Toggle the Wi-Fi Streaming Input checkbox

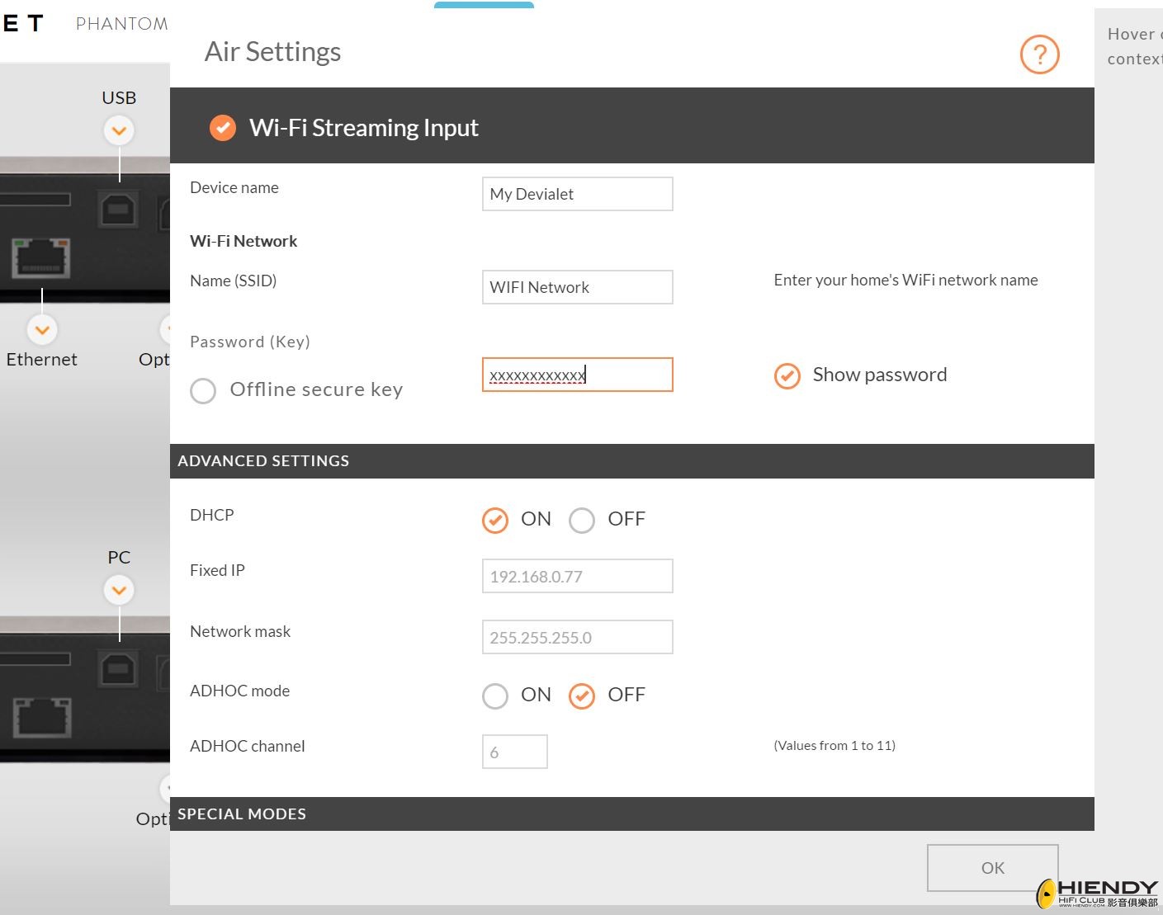[222, 128]
